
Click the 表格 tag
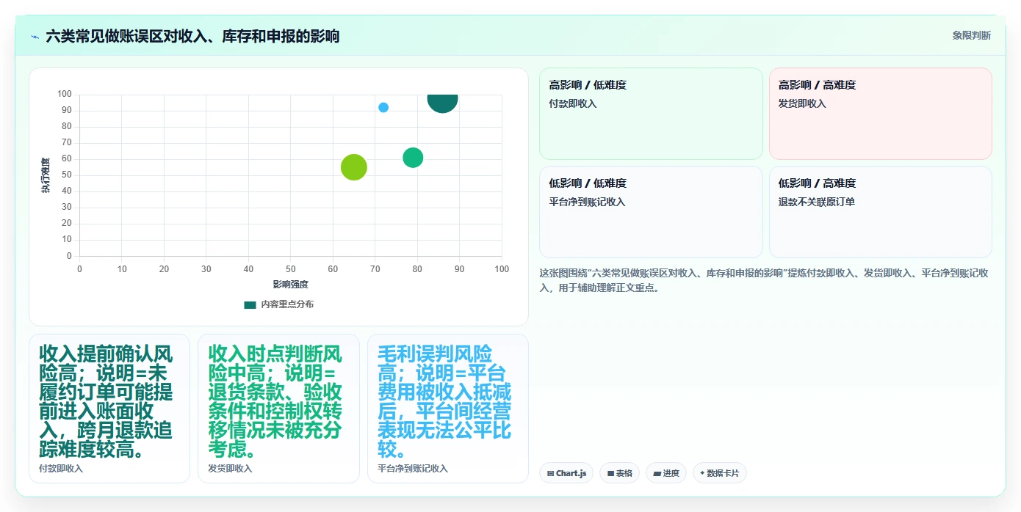[620, 473]
